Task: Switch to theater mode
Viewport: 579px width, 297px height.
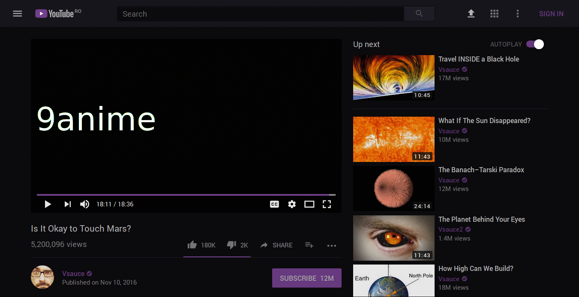Action: 309,204
